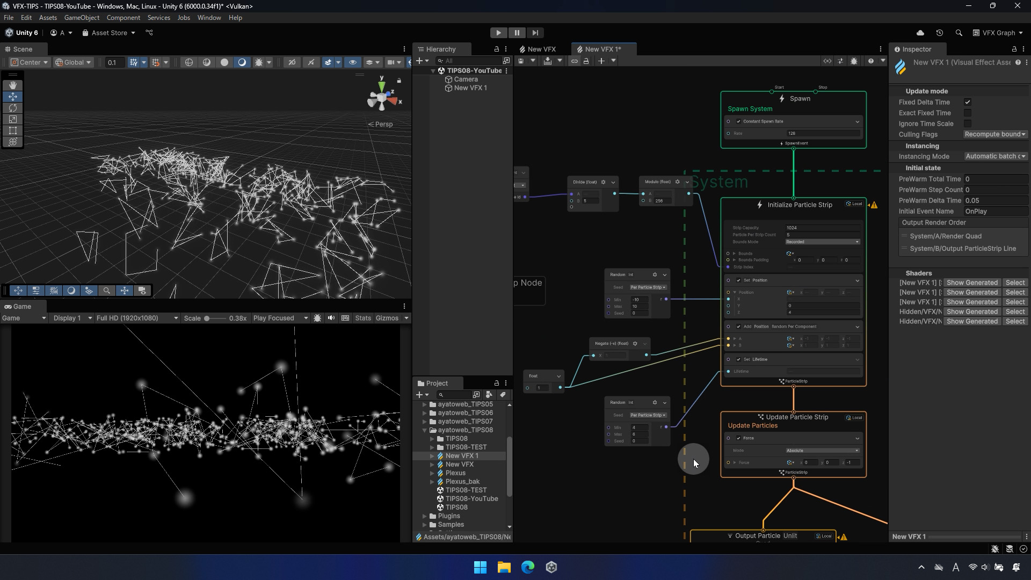Toggle scene visibility eye icon in Scene toolbar

pyautogui.click(x=352, y=62)
